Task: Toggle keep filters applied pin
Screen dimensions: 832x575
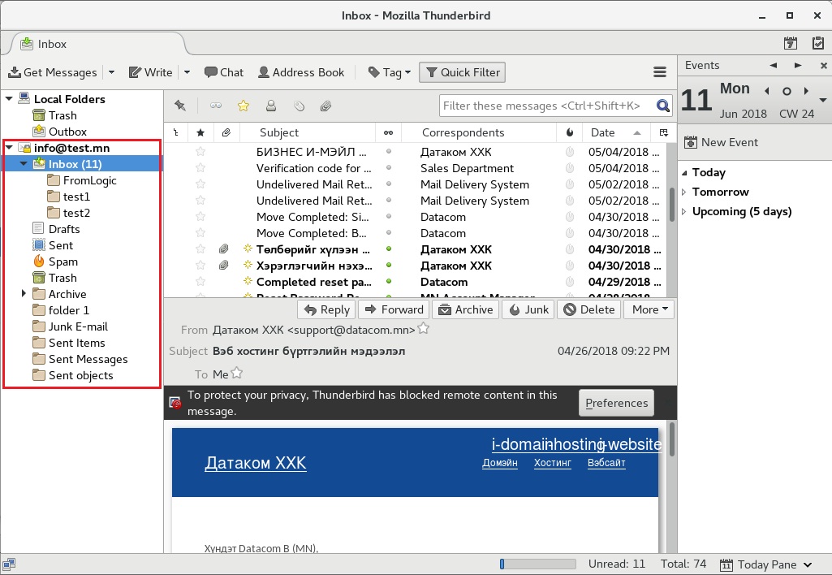Action: coord(180,106)
